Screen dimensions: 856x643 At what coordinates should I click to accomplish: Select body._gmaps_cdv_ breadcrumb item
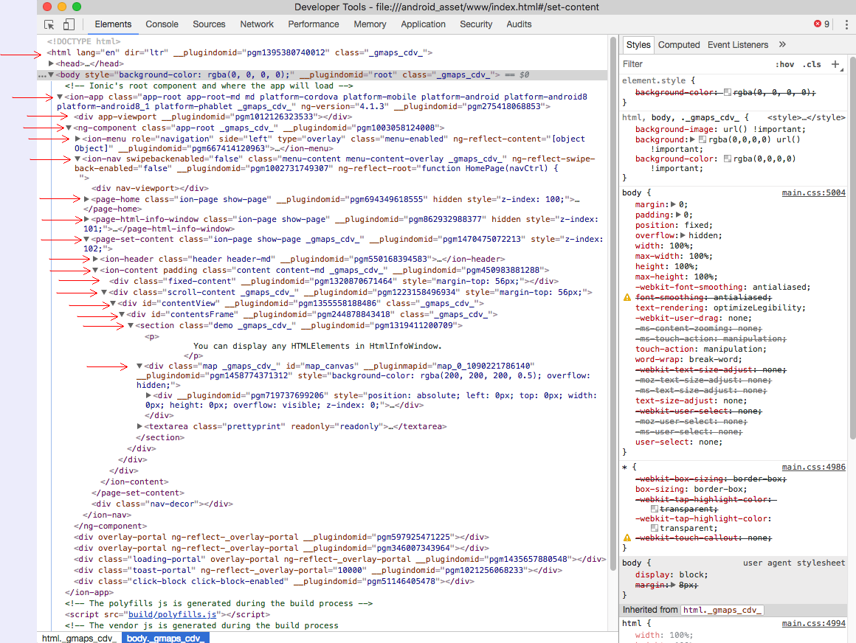(165, 638)
